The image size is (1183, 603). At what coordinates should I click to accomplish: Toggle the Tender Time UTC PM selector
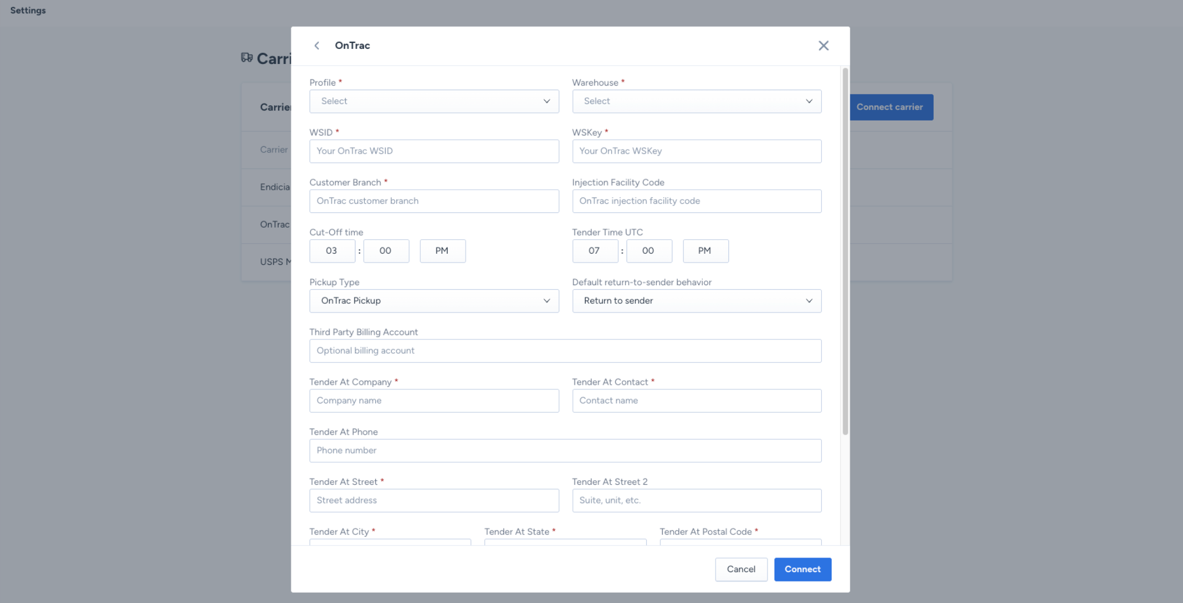pyautogui.click(x=705, y=251)
